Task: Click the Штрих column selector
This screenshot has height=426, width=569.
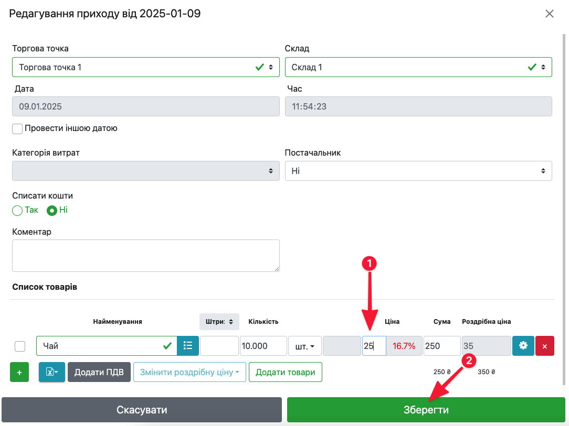Action: coord(219,321)
